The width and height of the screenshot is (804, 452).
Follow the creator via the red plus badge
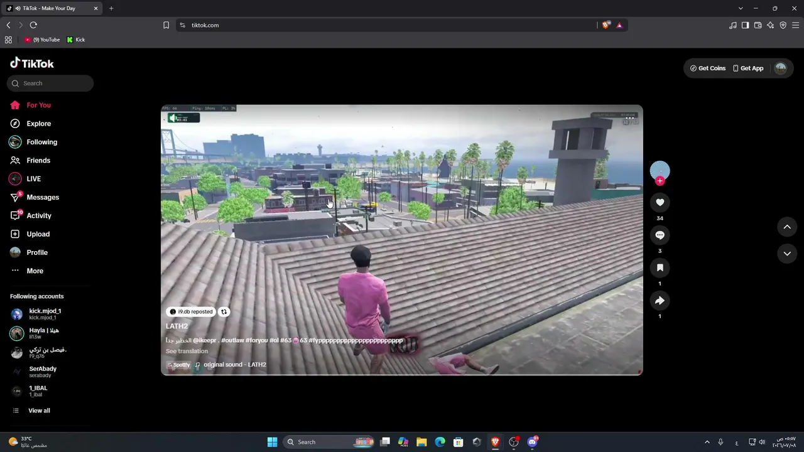click(x=660, y=181)
